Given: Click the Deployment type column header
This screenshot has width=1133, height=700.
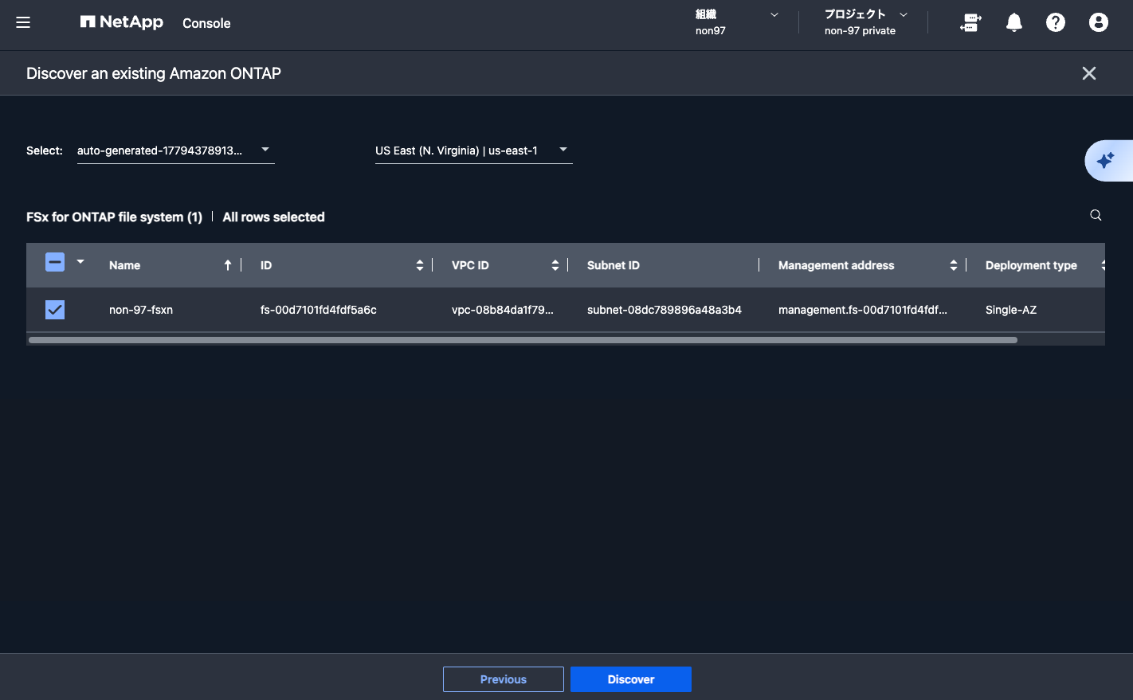Looking at the screenshot, I should click(x=1031, y=265).
